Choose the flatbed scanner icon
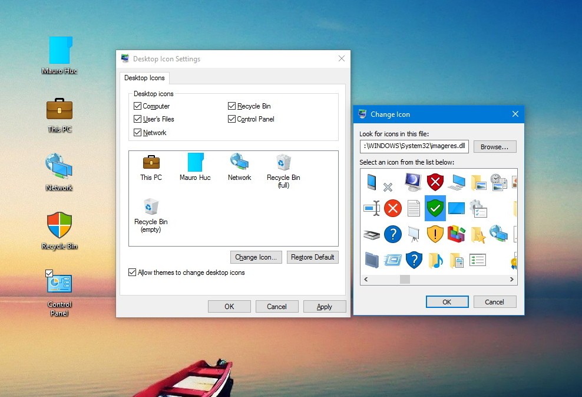Screen dimensions: 582x397 (x=371, y=235)
